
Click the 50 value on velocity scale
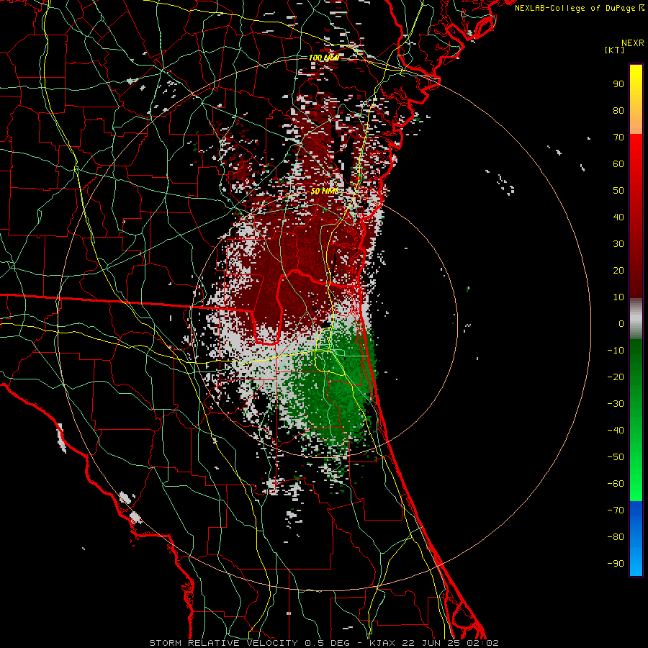618,191
